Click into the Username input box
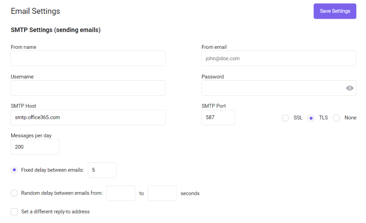This screenshot has height=223, width=366. click(x=88, y=88)
